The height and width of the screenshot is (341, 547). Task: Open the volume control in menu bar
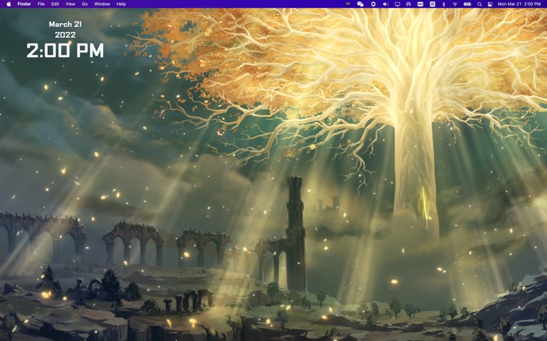pos(385,4)
